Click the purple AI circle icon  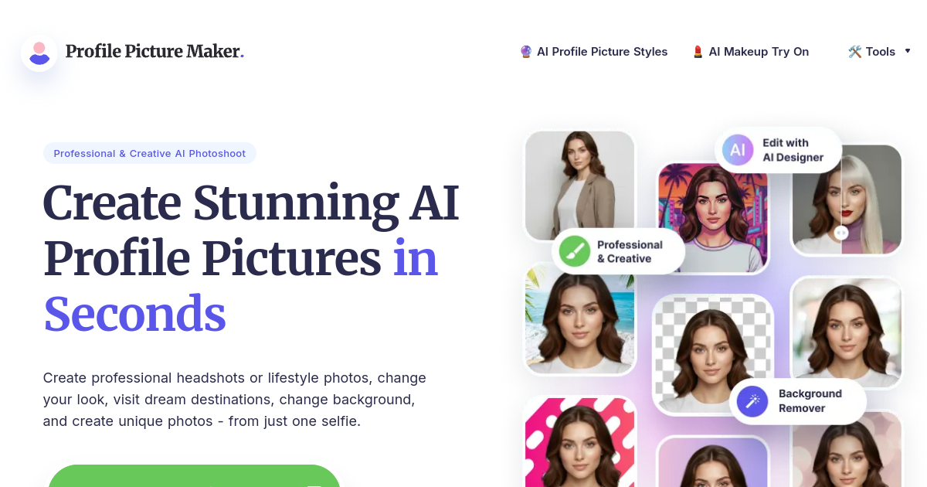738,150
